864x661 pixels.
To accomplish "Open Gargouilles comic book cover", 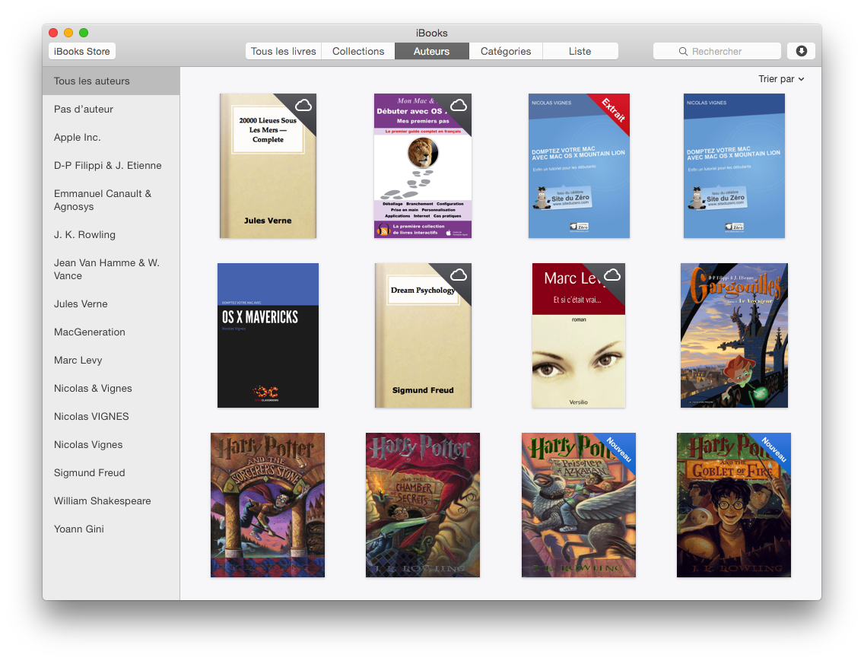I will coord(734,335).
